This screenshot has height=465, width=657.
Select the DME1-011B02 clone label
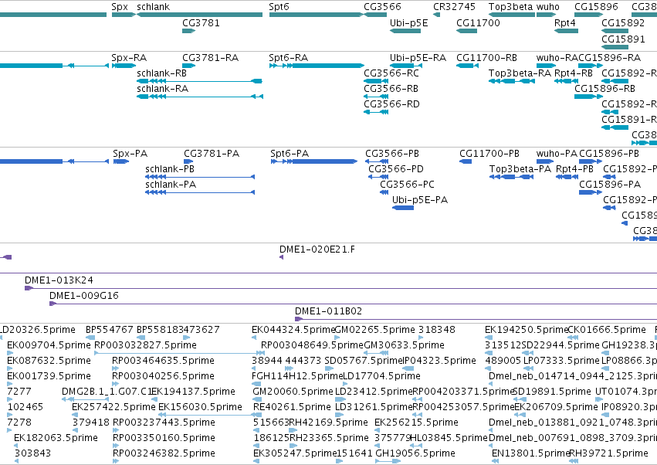(328, 311)
